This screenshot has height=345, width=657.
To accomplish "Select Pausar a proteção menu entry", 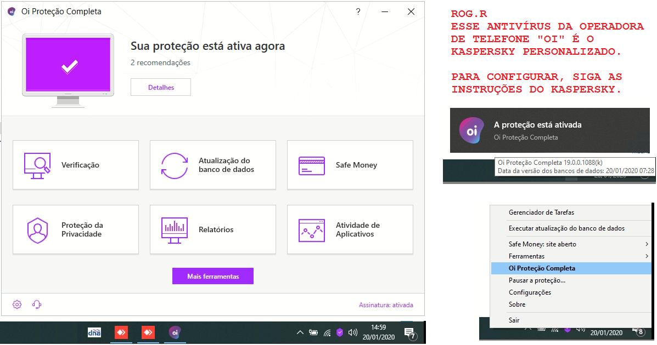I will 537,280.
